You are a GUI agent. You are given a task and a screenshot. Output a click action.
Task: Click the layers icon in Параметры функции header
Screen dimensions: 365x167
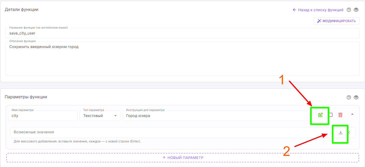356,97
